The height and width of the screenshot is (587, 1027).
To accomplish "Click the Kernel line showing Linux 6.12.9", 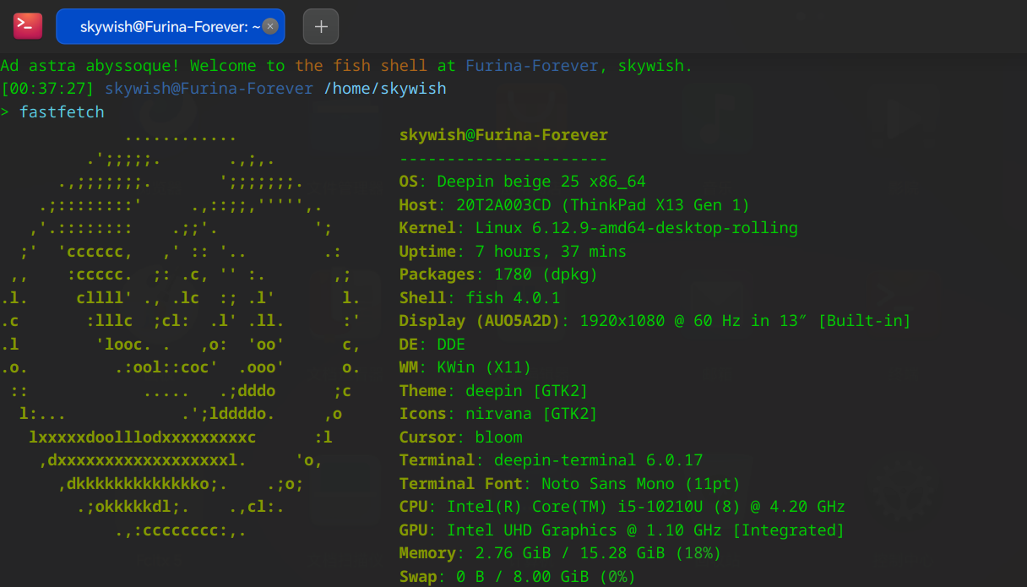I will (x=598, y=228).
